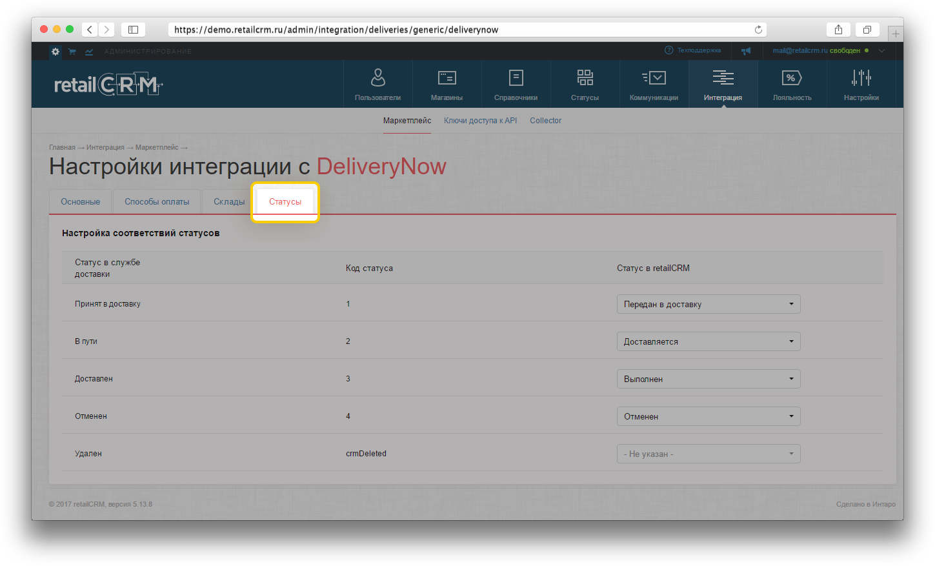Open the Ключи доступа к API link
The width and height of the screenshot is (935, 566).
point(480,121)
